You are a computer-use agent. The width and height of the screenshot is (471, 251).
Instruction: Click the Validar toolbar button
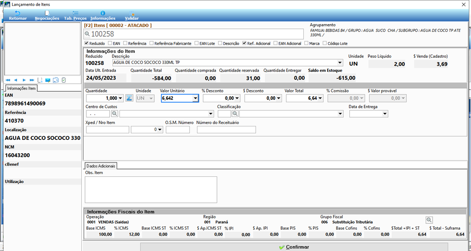coord(131,16)
